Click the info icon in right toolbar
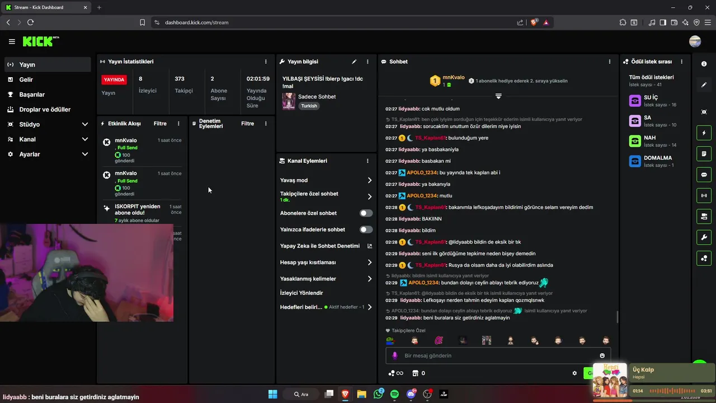 click(704, 64)
